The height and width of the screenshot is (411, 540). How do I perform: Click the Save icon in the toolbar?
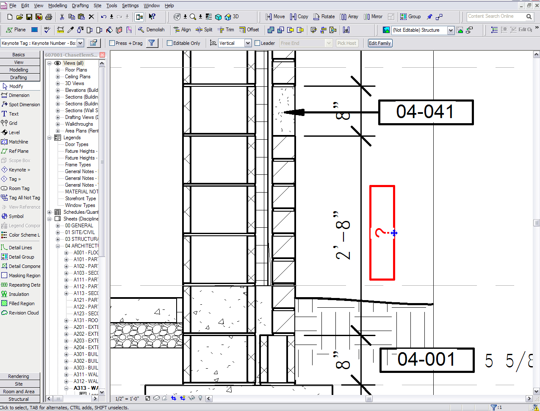pos(29,17)
